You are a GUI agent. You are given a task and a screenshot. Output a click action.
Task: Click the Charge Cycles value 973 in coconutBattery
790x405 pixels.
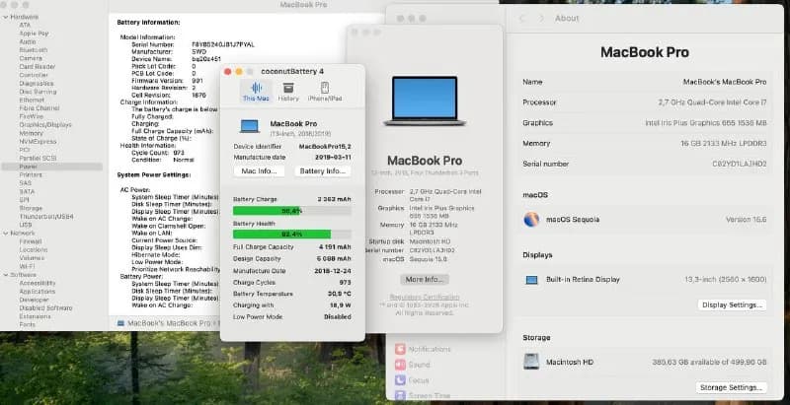tap(345, 283)
